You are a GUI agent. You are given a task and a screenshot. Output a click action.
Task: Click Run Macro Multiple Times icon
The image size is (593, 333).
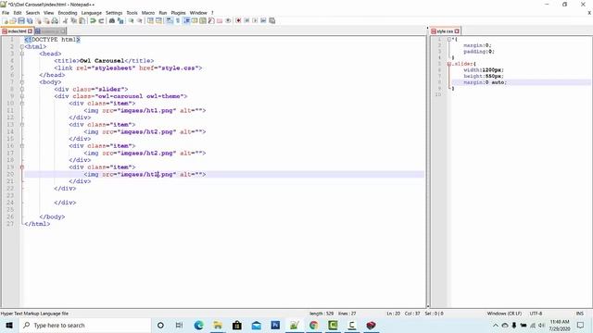(263, 20)
